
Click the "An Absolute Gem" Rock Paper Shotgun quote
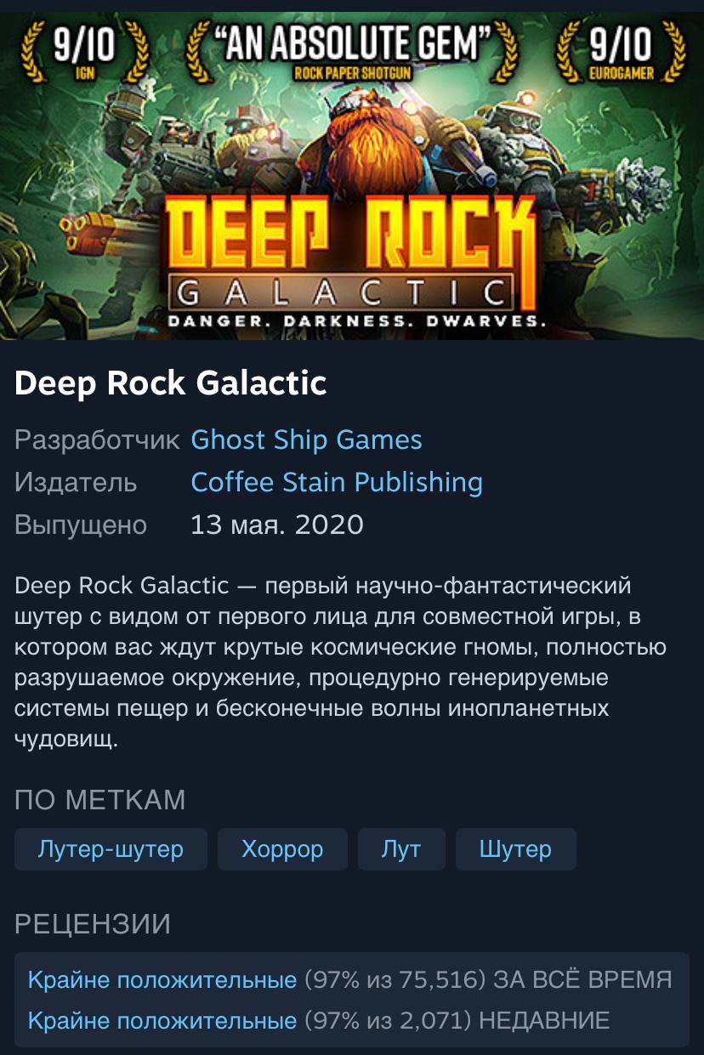point(352,51)
